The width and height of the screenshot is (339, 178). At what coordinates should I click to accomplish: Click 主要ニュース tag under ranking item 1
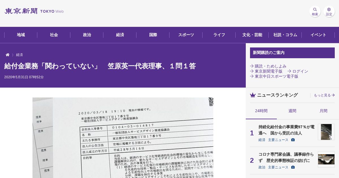[278, 140]
